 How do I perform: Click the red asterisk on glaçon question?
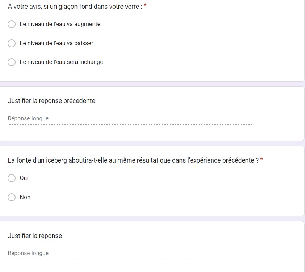(145, 6)
